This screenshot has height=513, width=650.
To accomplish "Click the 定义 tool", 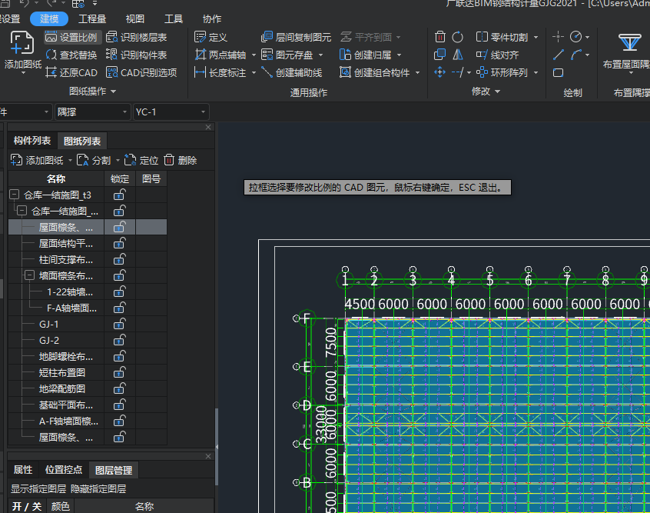I will tap(211, 38).
